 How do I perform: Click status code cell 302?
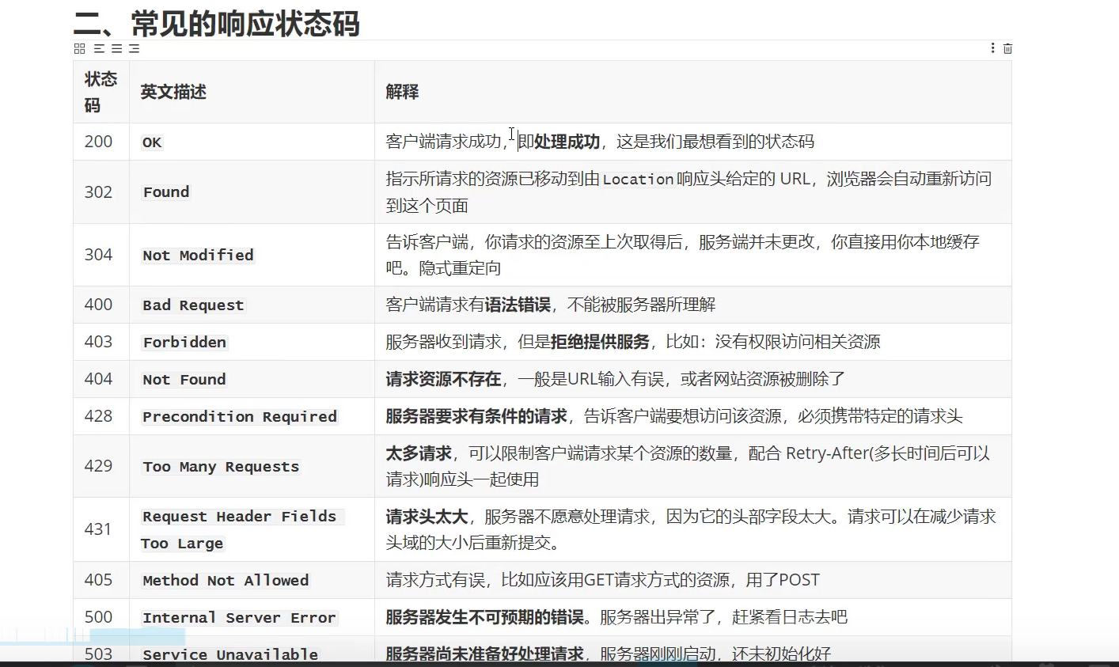(101, 192)
